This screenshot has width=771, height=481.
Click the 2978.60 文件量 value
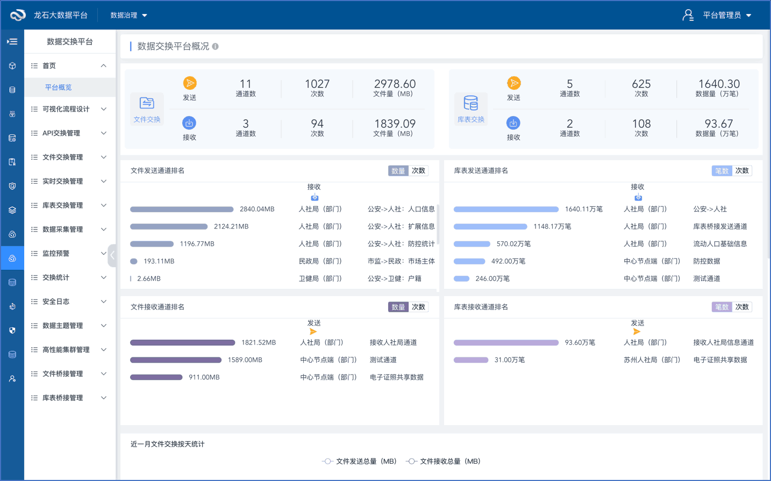click(395, 84)
